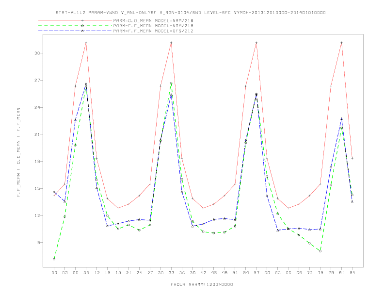The height and width of the screenshot is (297, 384).
Task: Click x-axis forecast hour label 39
Action: (192, 273)
